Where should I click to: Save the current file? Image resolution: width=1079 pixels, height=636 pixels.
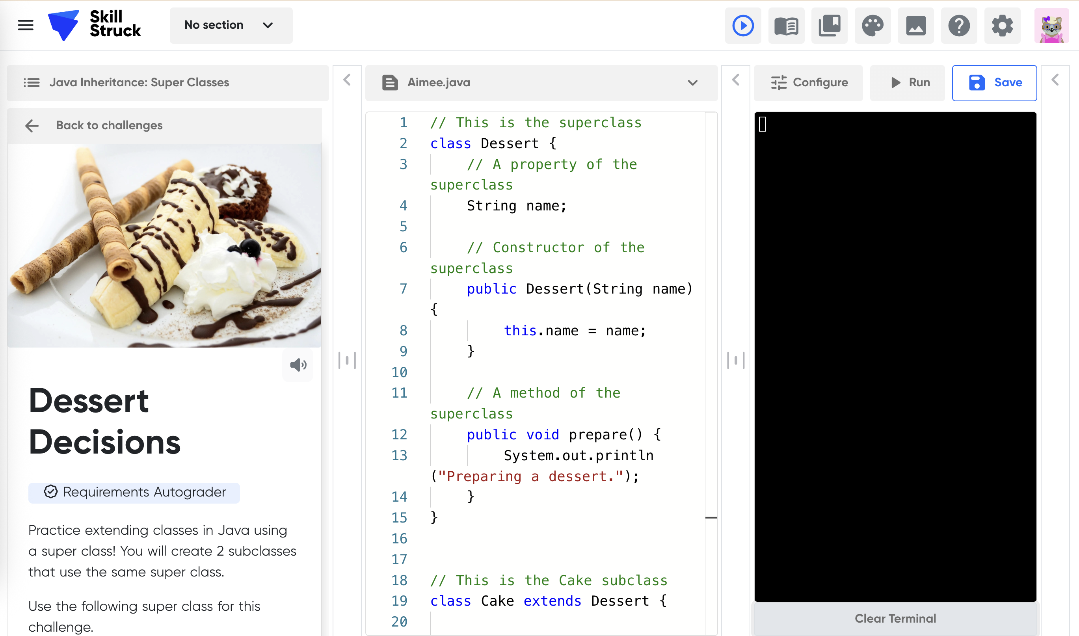pyautogui.click(x=994, y=83)
